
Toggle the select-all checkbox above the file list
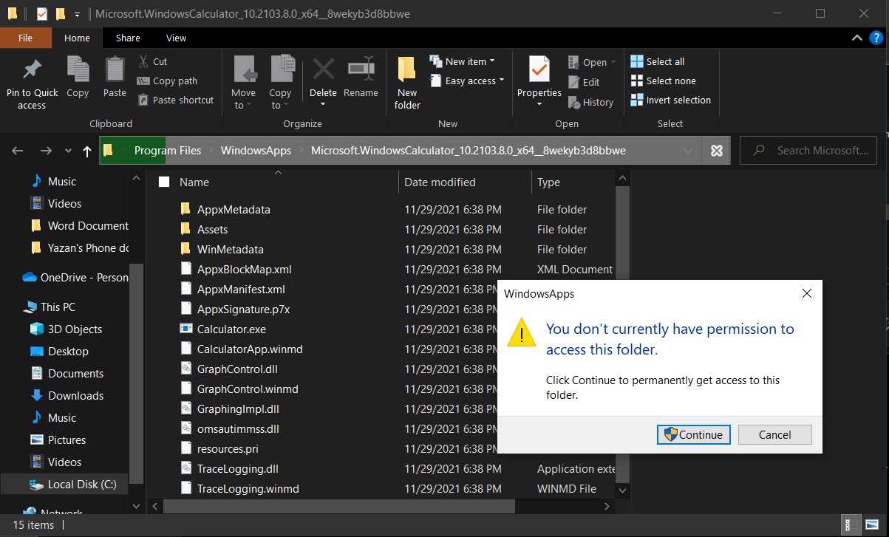click(163, 182)
